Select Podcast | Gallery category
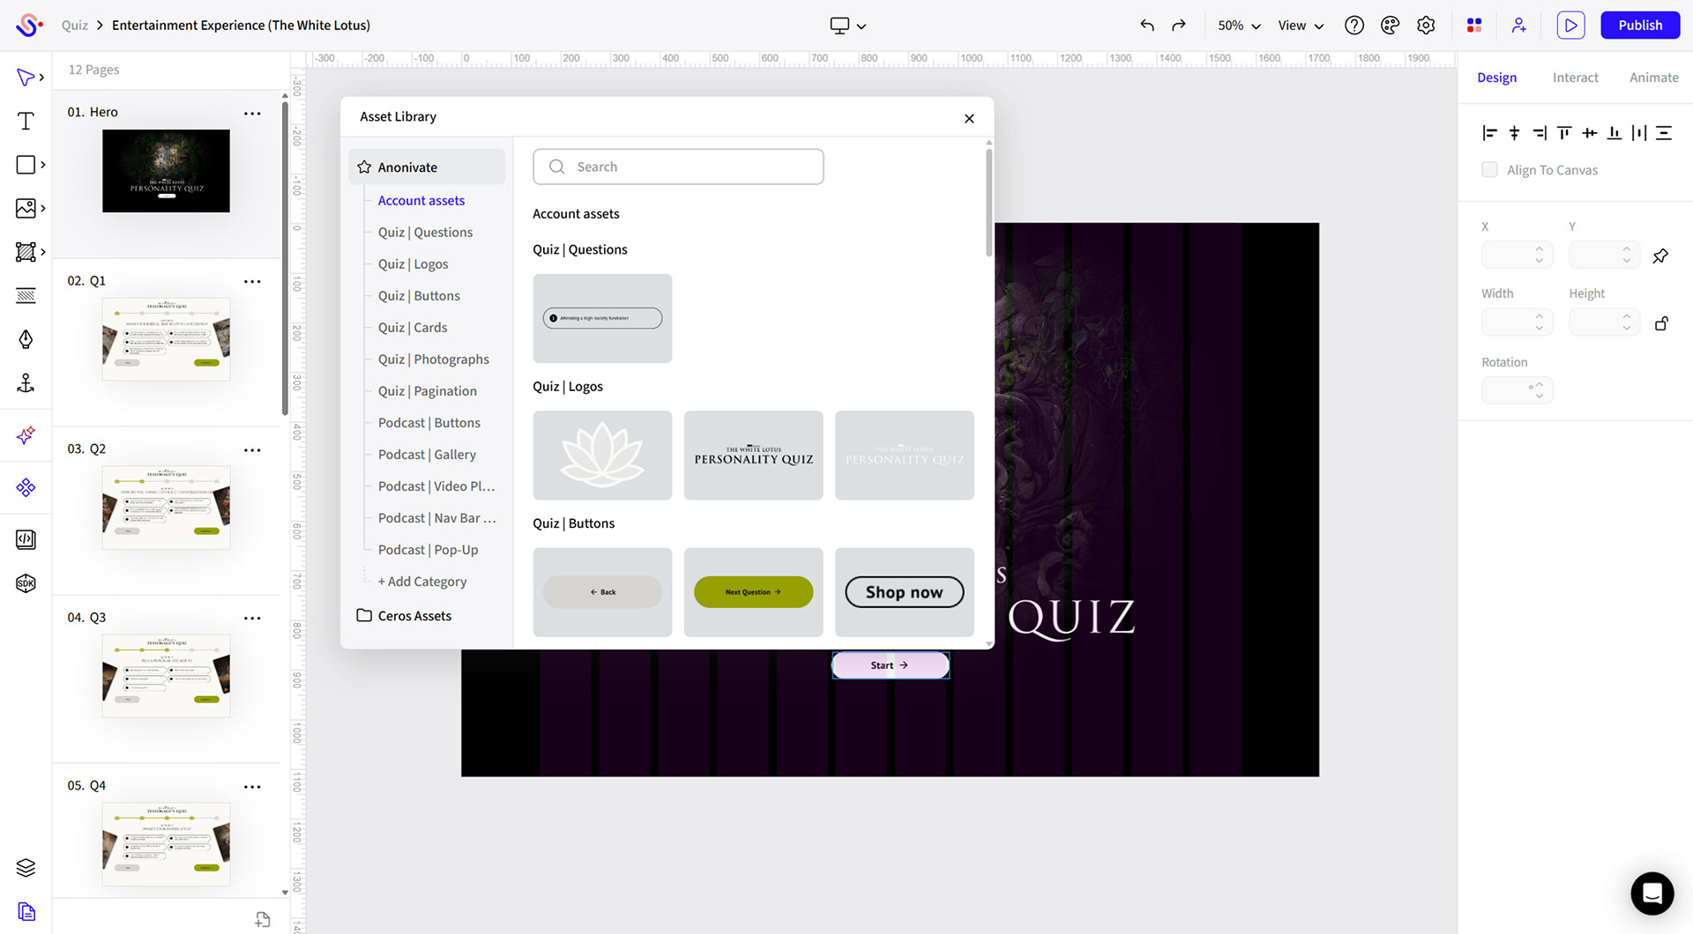 [x=427, y=455]
